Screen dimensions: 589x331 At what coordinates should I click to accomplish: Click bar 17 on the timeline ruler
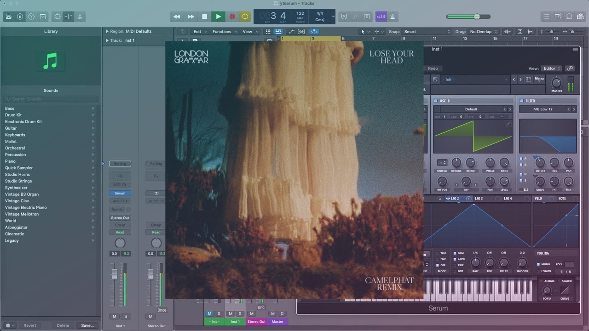click(526, 39)
